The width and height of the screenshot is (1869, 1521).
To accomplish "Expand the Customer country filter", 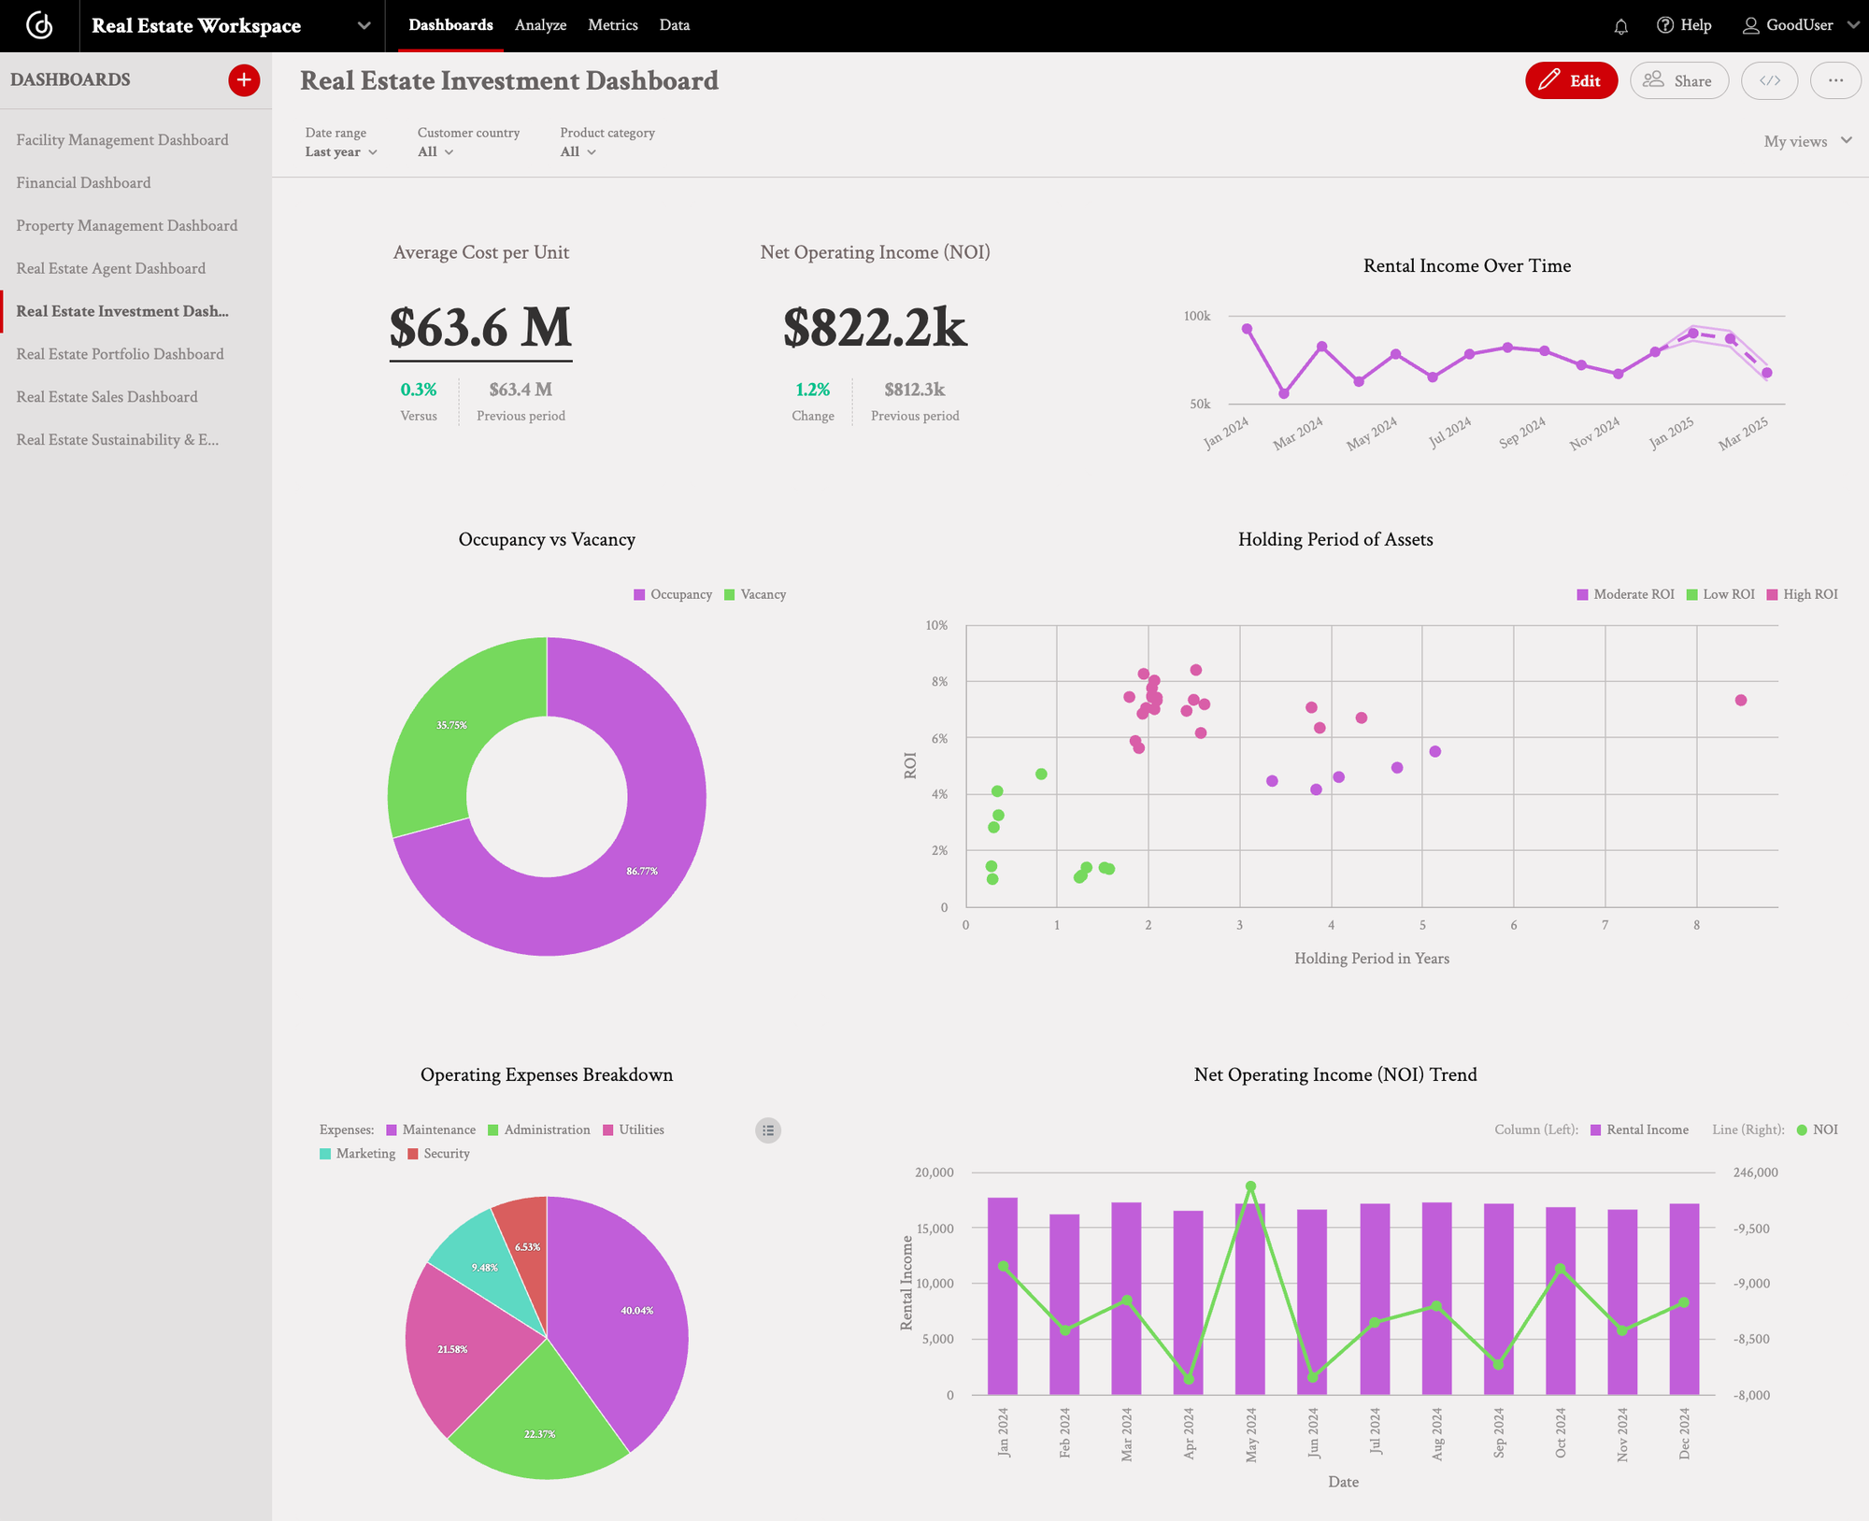I will coord(433,151).
